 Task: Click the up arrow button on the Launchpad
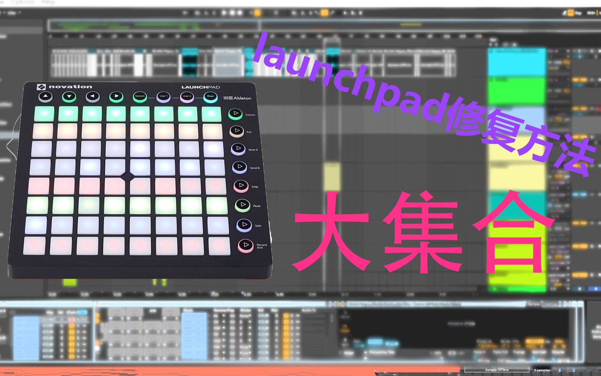click(x=45, y=96)
